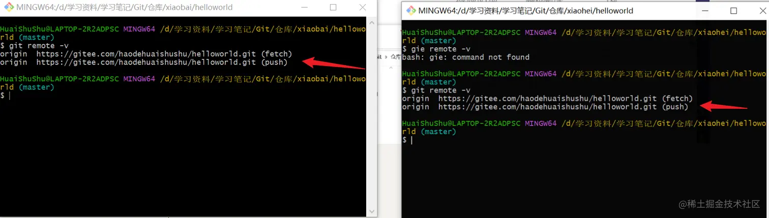
Task: Click the 仓库 breadcrumb in the window behind
Action: coord(396,57)
